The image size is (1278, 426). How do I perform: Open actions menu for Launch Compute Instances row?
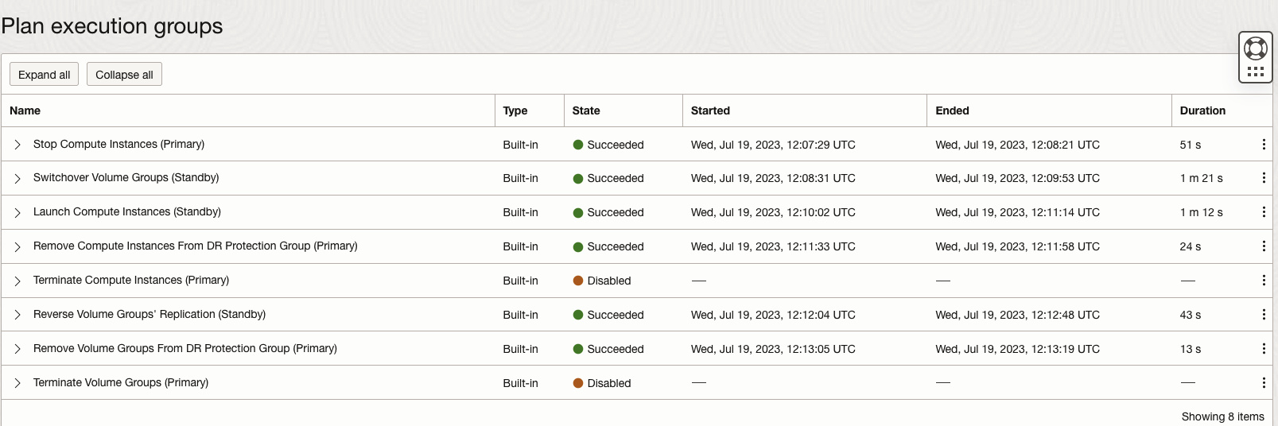[1263, 212]
